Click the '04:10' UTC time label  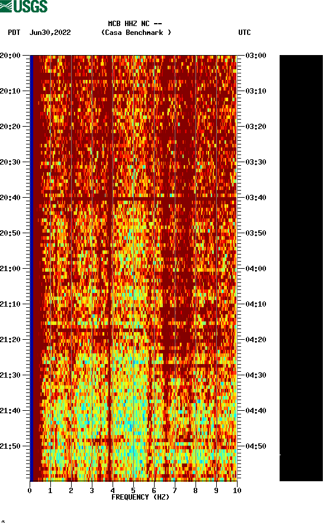pos(256,304)
